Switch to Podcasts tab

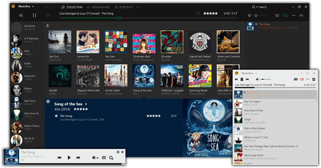click(124, 7)
